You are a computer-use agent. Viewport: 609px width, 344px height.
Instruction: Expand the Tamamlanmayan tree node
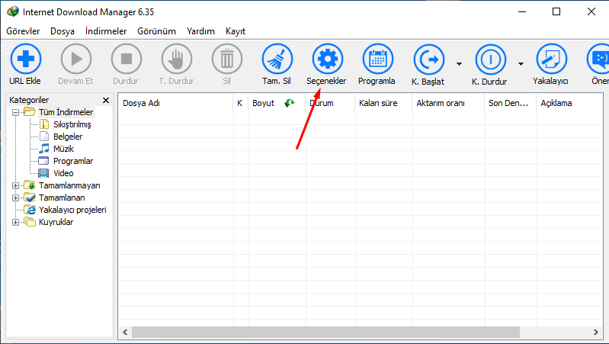click(x=15, y=186)
